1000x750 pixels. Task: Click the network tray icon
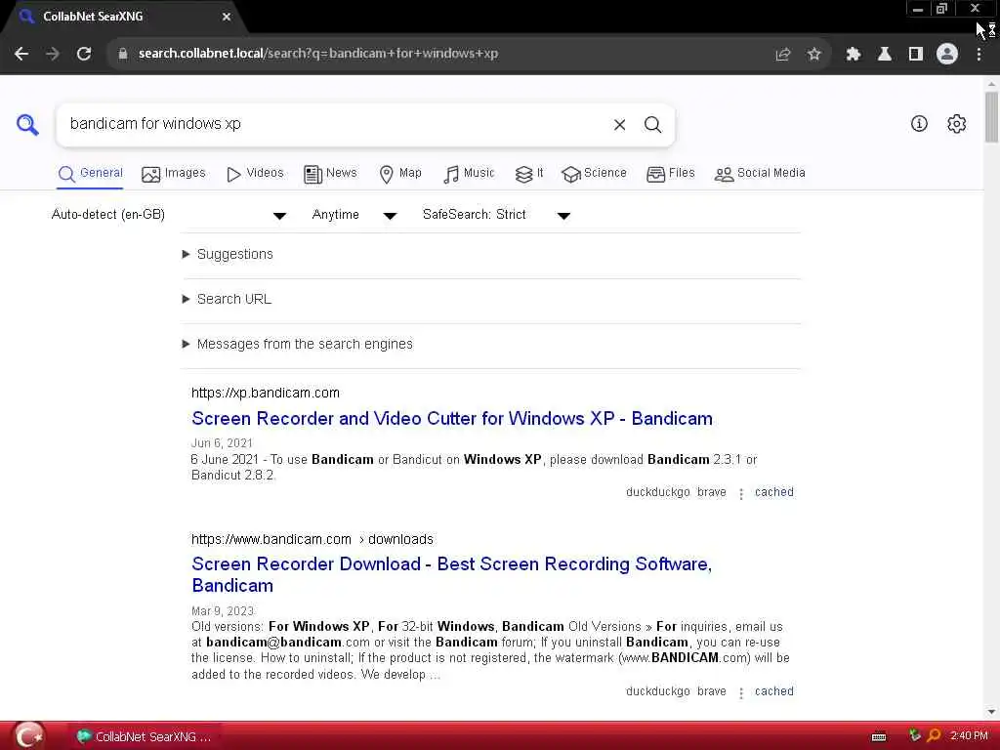tap(915, 735)
